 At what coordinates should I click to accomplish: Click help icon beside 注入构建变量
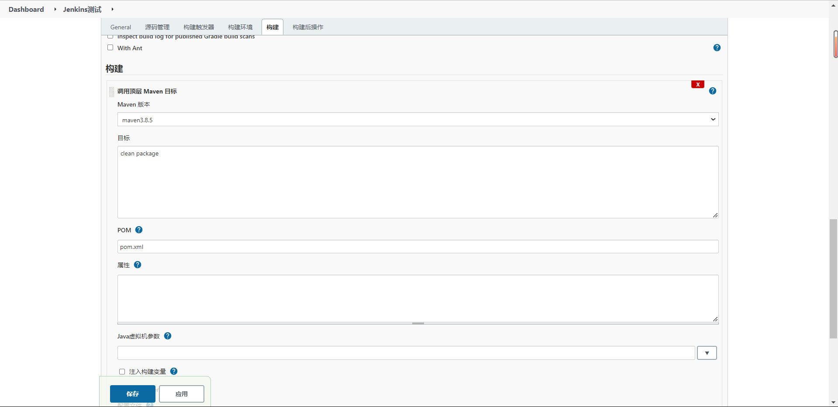tap(174, 371)
